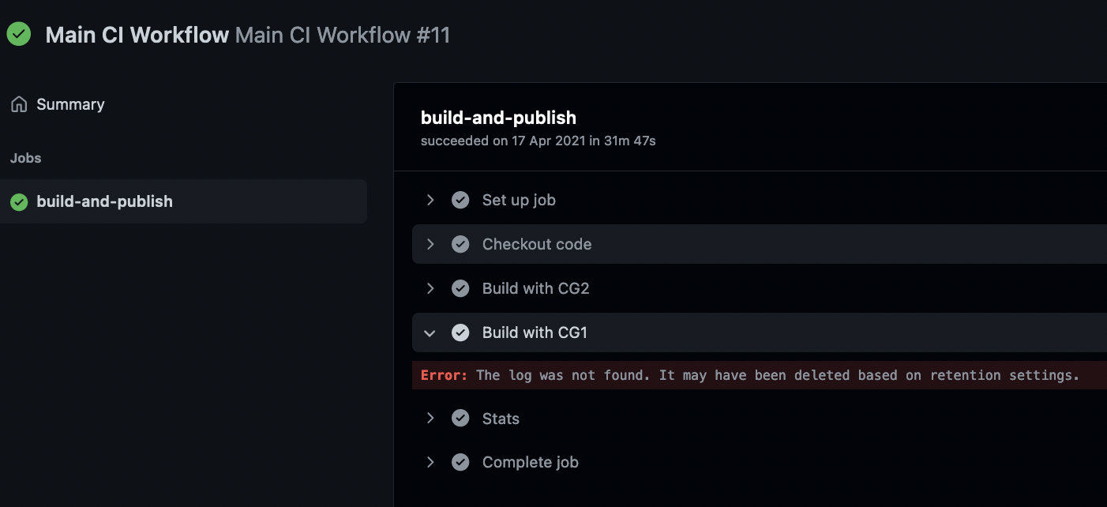Image resolution: width=1107 pixels, height=507 pixels.
Task: Click the Build with CG1 check icon
Action: click(460, 332)
